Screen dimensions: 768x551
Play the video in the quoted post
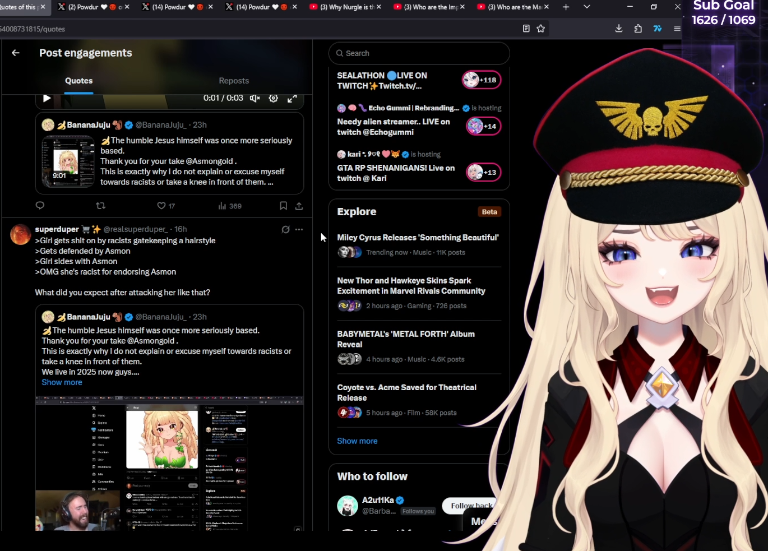pos(47,98)
